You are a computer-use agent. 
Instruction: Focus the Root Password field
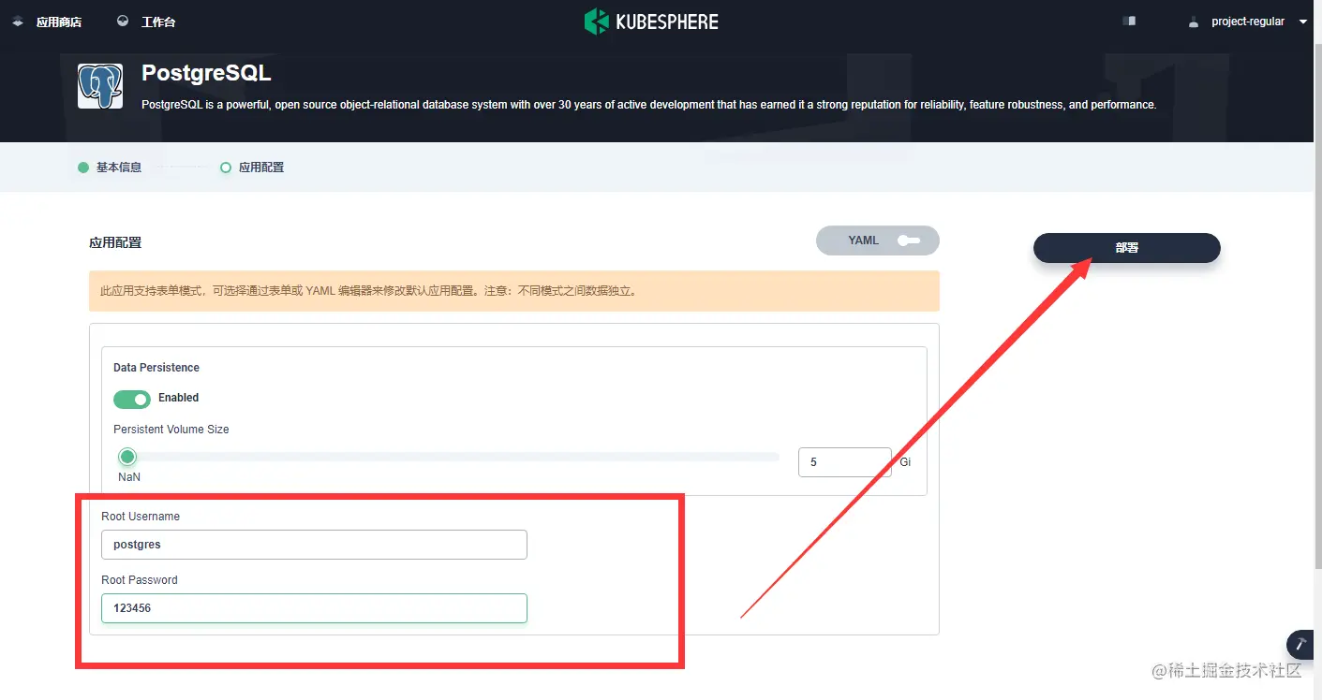(314, 608)
